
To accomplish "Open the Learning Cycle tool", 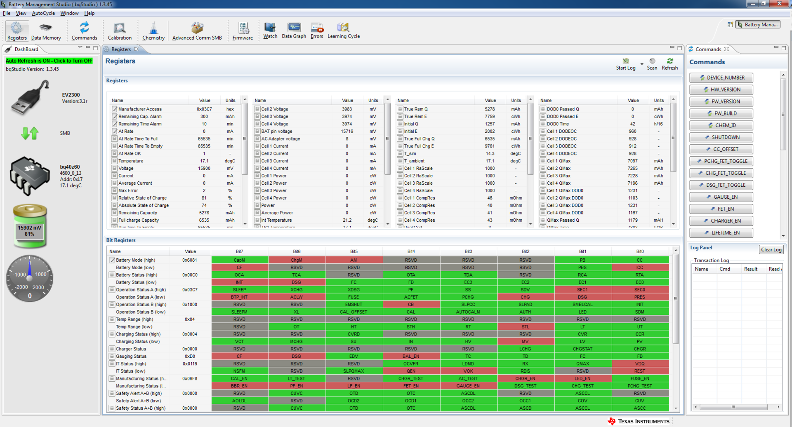I will pyautogui.click(x=344, y=30).
